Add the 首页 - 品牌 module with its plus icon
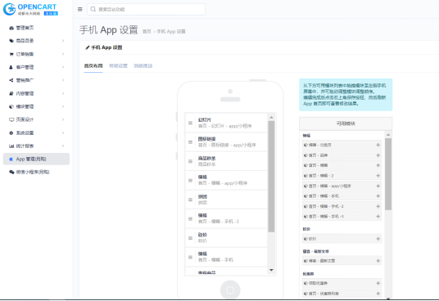The height and width of the screenshot is (301, 439). [x=378, y=155]
